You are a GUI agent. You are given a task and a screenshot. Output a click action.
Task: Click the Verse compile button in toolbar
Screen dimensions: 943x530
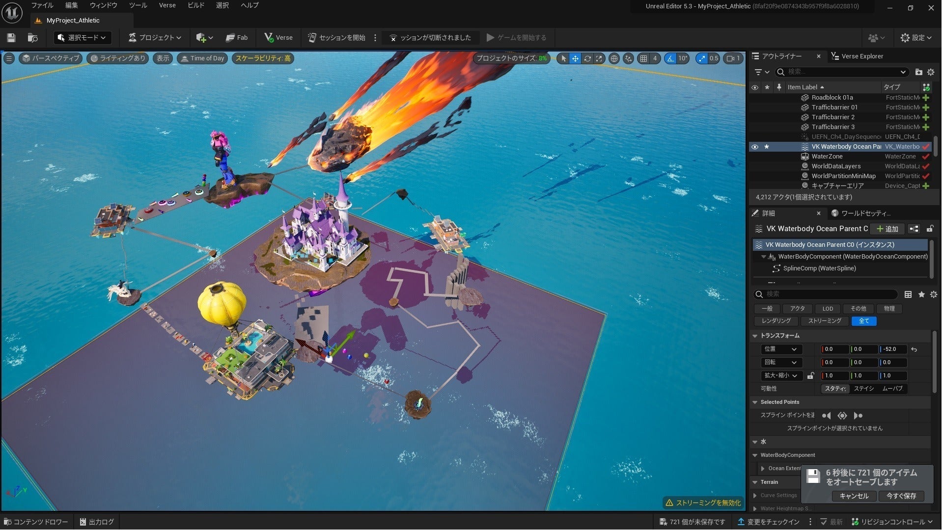coord(278,38)
